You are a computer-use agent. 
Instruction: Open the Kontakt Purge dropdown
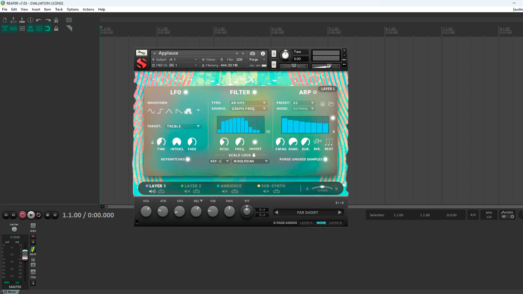257,60
